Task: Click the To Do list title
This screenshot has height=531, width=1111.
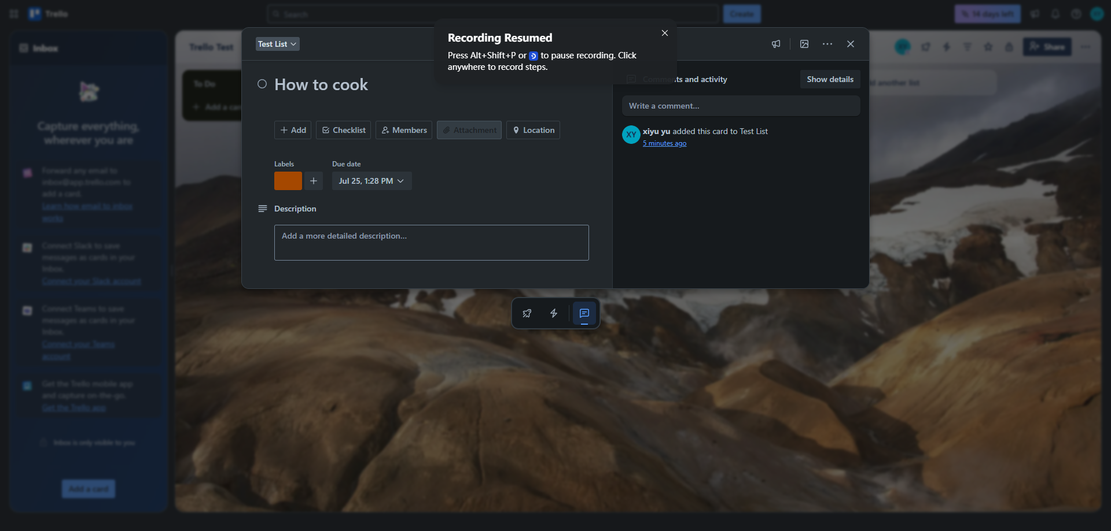Action: (205, 84)
